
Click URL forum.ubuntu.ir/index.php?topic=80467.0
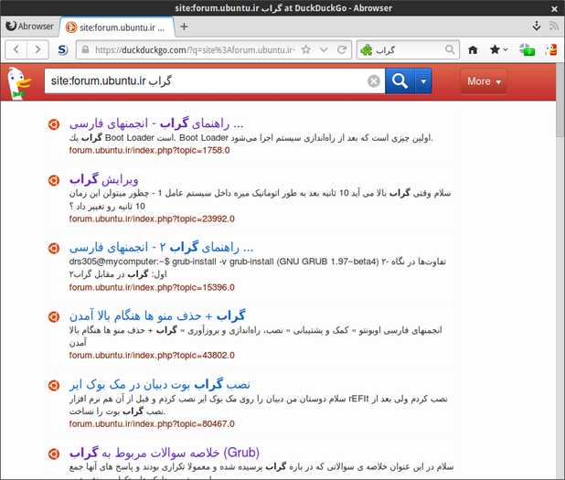[152, 424]
